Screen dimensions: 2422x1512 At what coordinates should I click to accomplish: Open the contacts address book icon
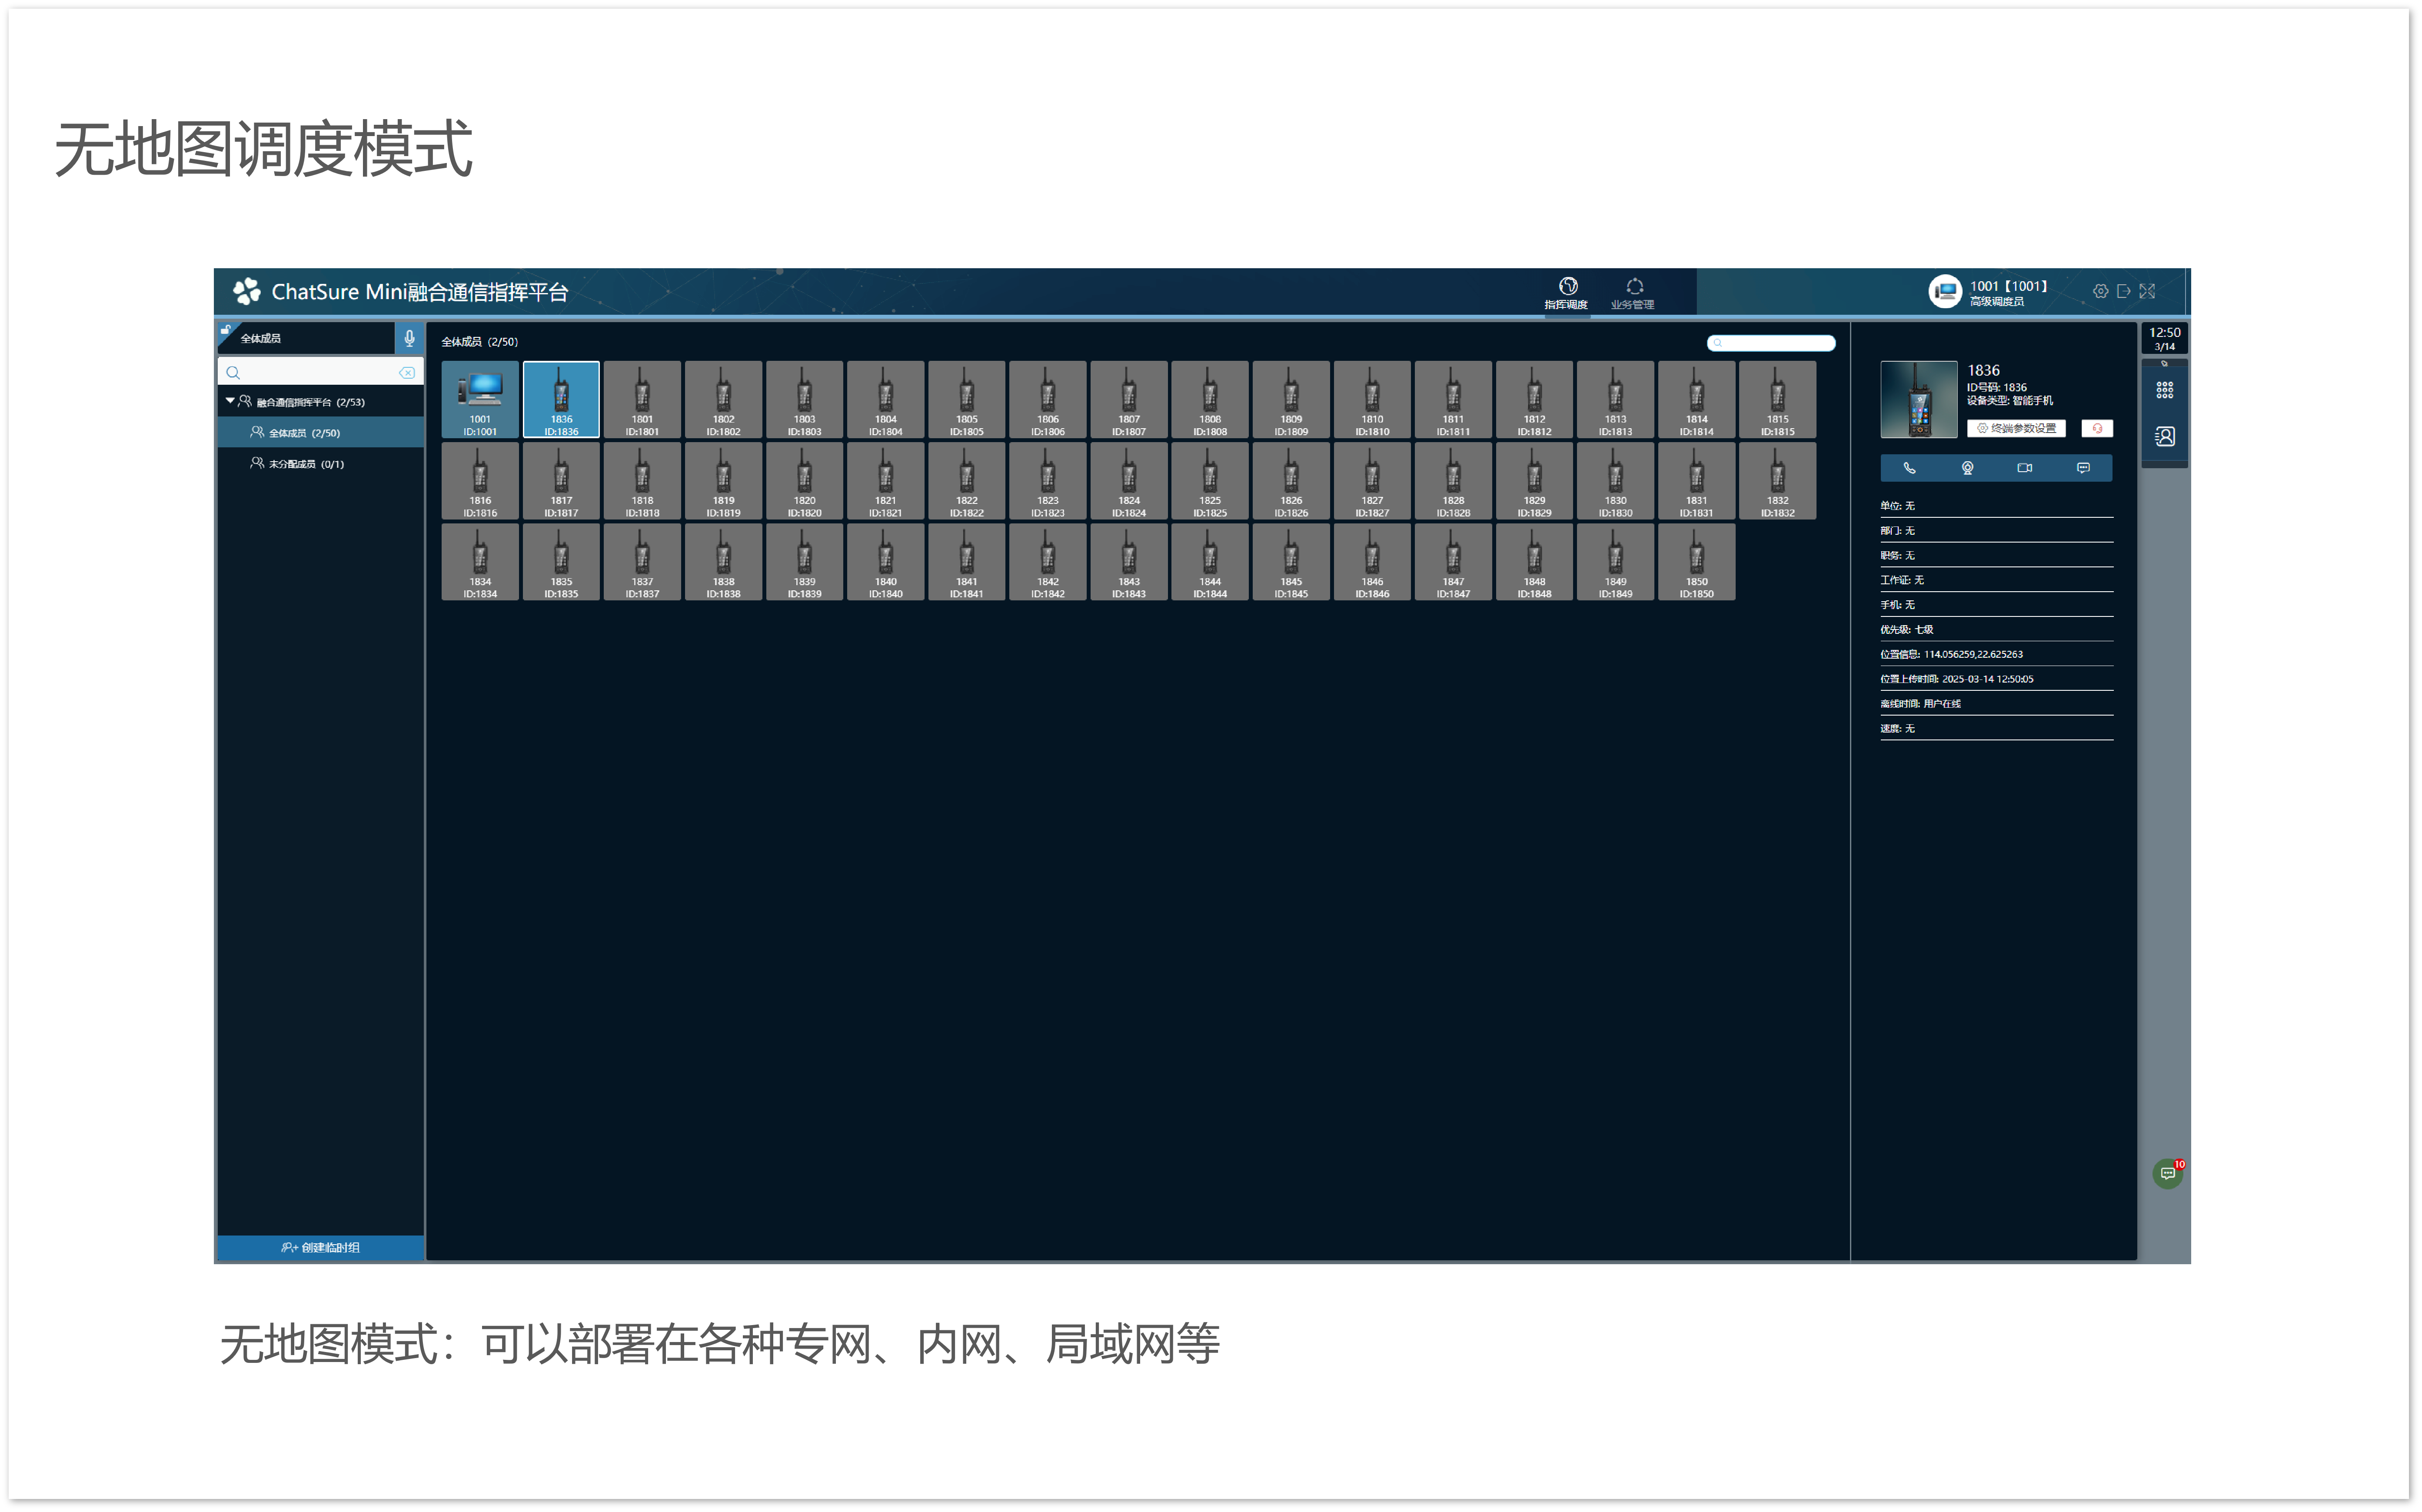(x=2164, y=437)
